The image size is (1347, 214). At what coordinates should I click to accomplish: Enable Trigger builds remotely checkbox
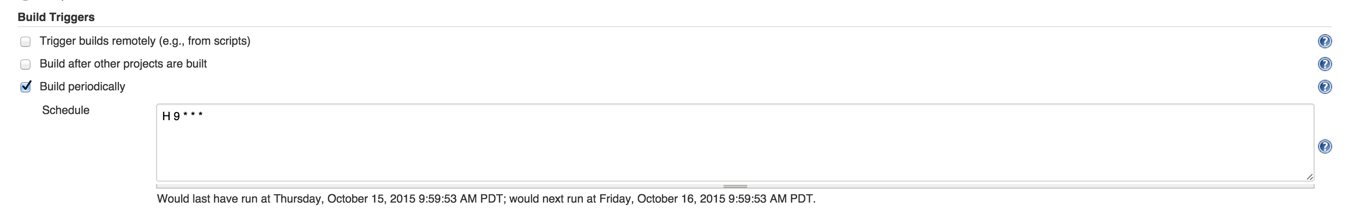[x=25, y=42]
